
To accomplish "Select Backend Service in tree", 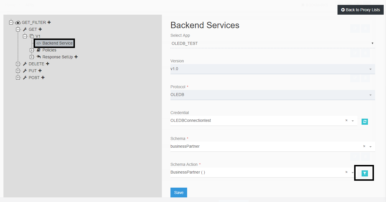I will (x=57, y=43).
